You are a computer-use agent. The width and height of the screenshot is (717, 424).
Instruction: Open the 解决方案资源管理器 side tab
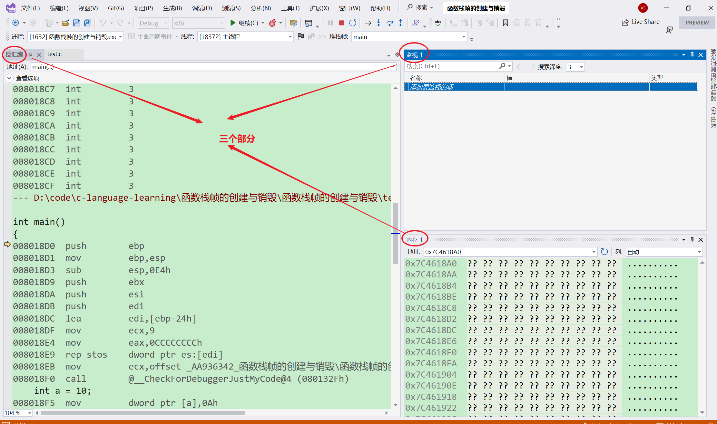point(713,75)
